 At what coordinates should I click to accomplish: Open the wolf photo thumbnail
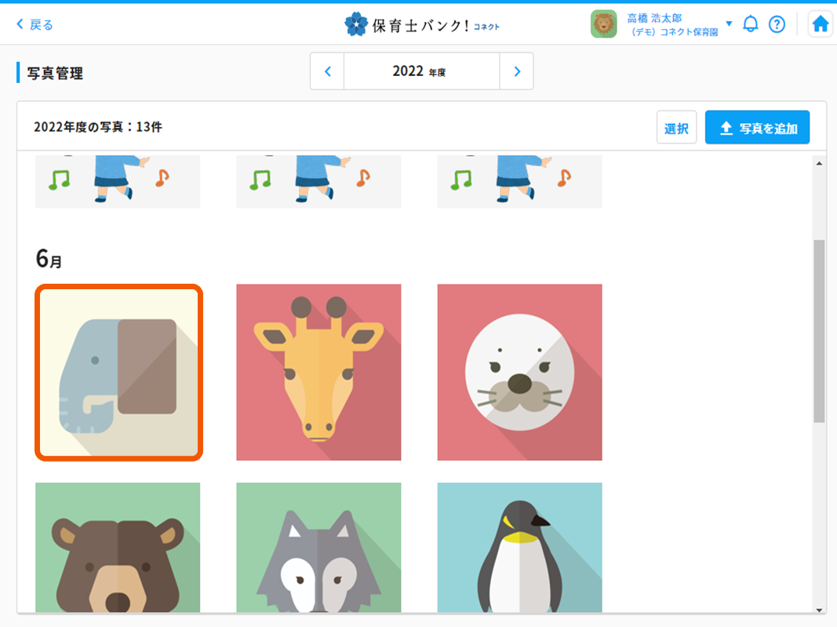click(x=318, y=547)
